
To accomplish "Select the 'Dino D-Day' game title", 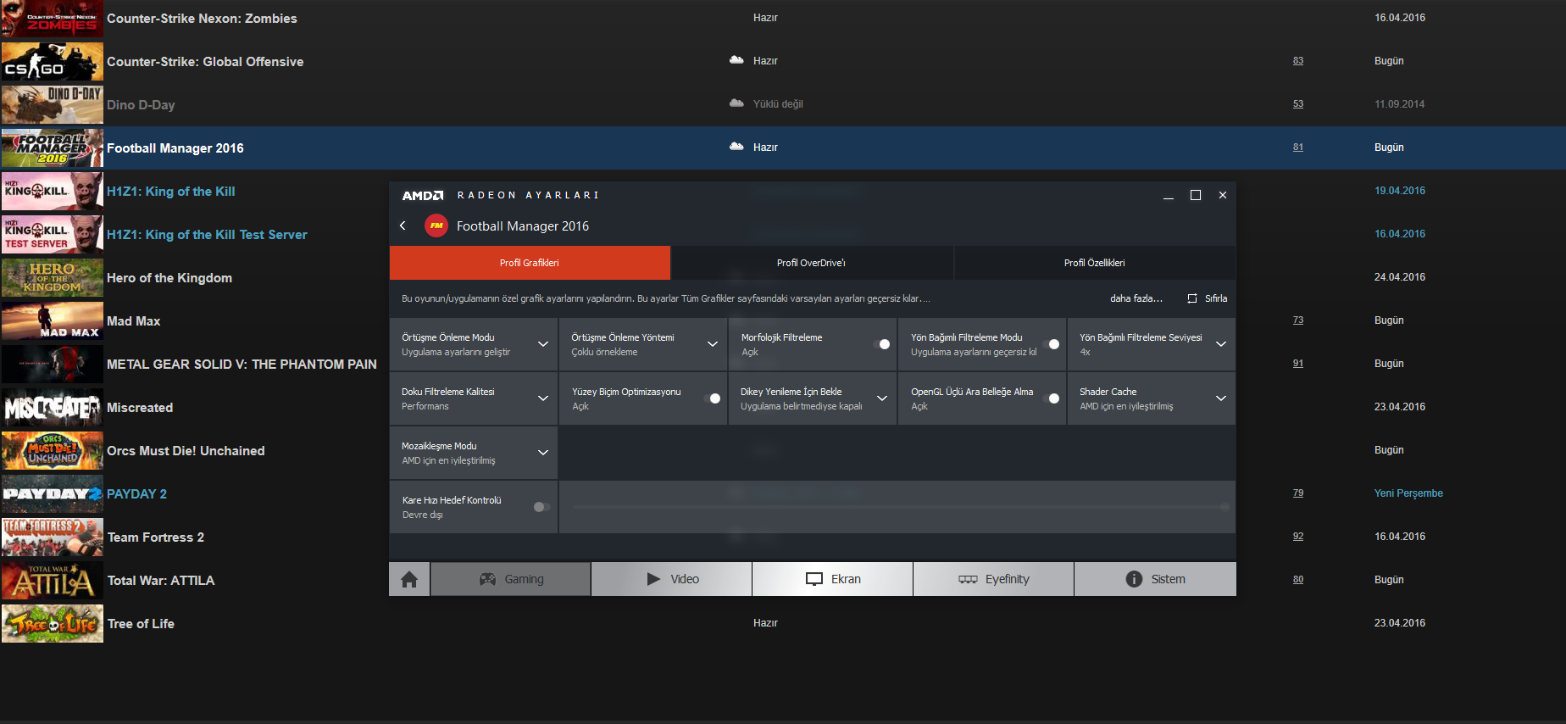I will (141, 105).
